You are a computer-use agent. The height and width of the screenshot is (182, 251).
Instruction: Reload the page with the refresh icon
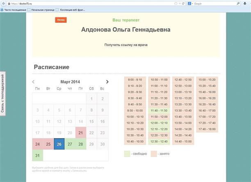[x=184, y=3]
